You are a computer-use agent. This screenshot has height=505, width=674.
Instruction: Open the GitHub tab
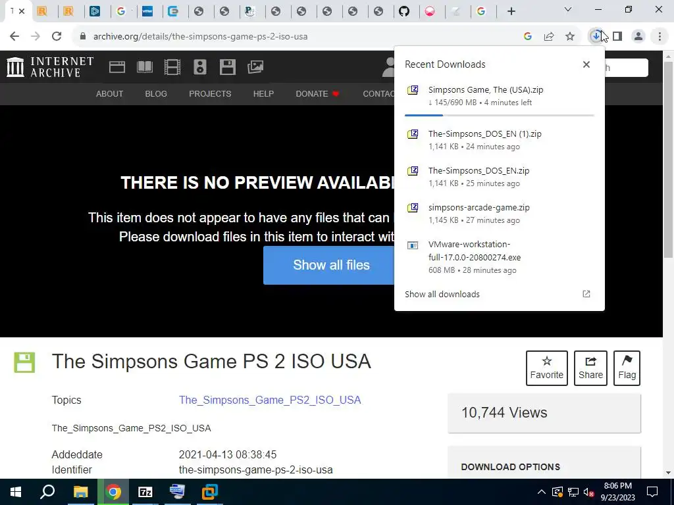coord(404,11)
